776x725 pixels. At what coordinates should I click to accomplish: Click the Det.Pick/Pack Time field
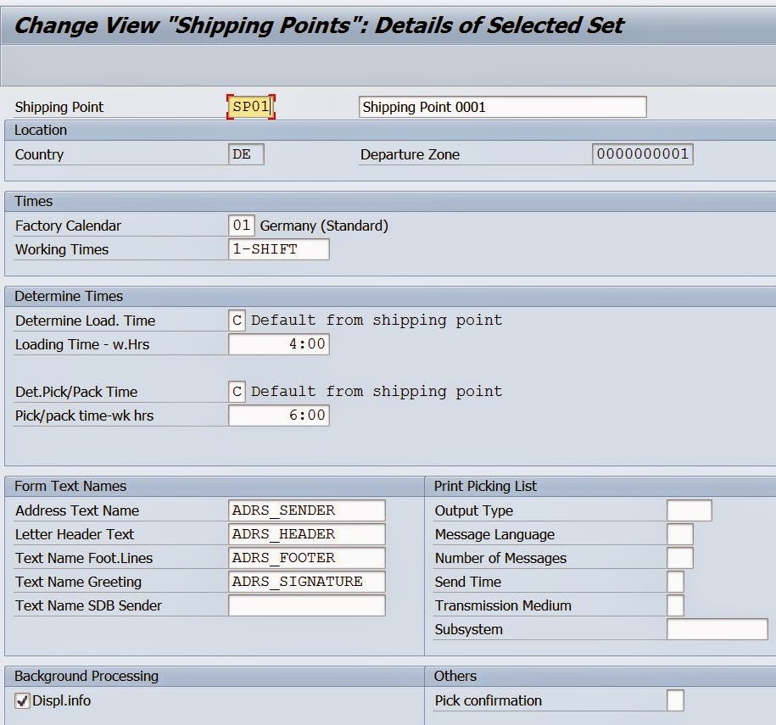click(238, 391)
